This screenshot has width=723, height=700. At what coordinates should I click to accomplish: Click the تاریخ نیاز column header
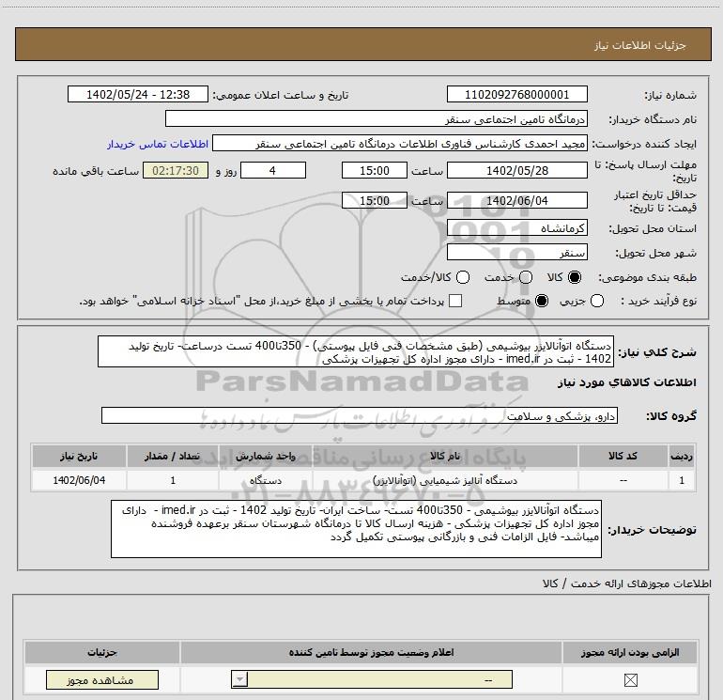pos(79,457)
